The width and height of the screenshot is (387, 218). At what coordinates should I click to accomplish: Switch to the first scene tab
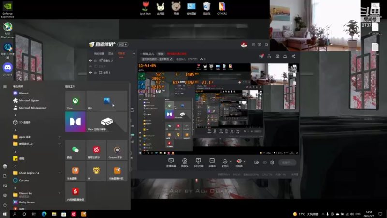point(99,54)
